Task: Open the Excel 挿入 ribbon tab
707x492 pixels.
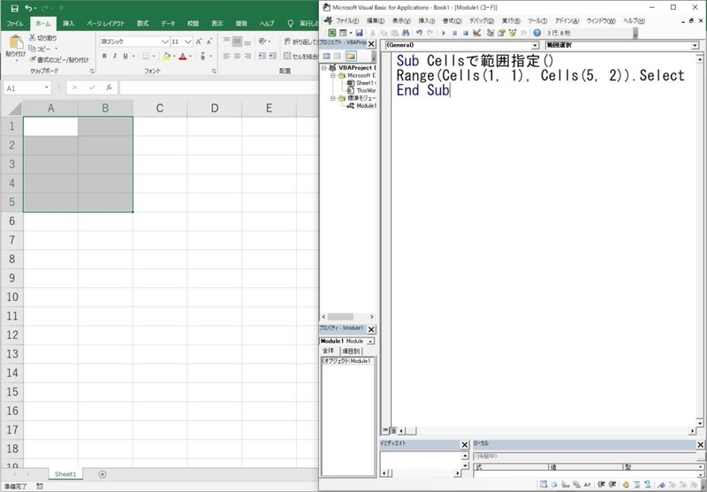Action: (69, 24)
